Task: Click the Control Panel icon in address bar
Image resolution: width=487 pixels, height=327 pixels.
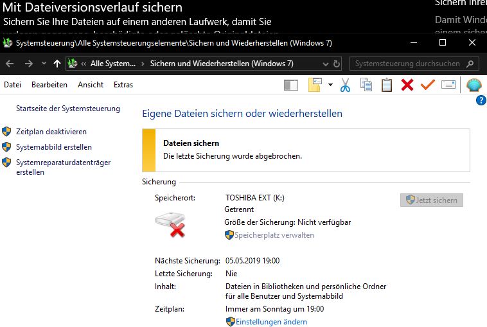Action: [73, 64]
